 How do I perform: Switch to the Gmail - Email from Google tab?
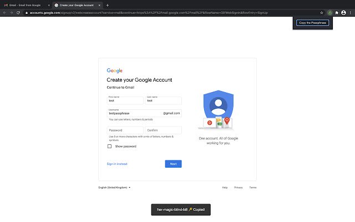click(x=24, y=4)
